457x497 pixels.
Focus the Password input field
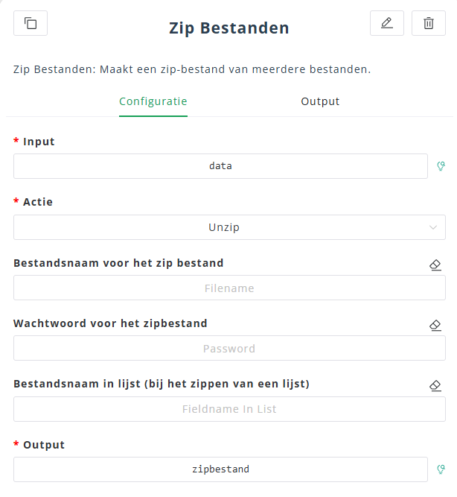[x=229, y=348]
